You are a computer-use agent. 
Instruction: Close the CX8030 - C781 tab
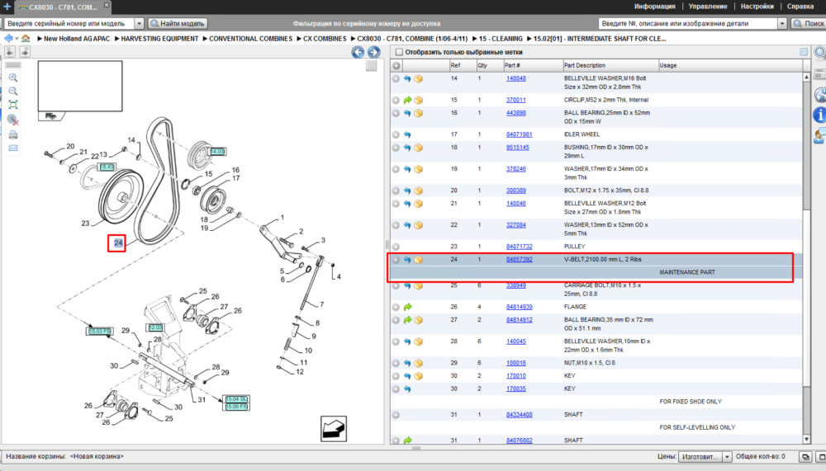click(x=107, y=5)
